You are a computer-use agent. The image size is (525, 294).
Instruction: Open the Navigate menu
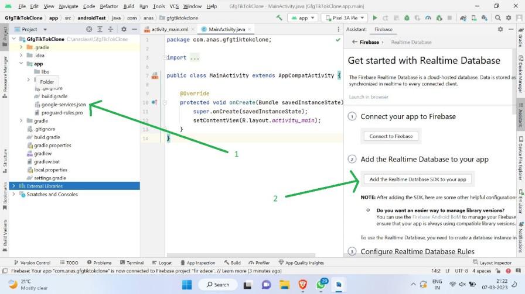pos(69,6)
